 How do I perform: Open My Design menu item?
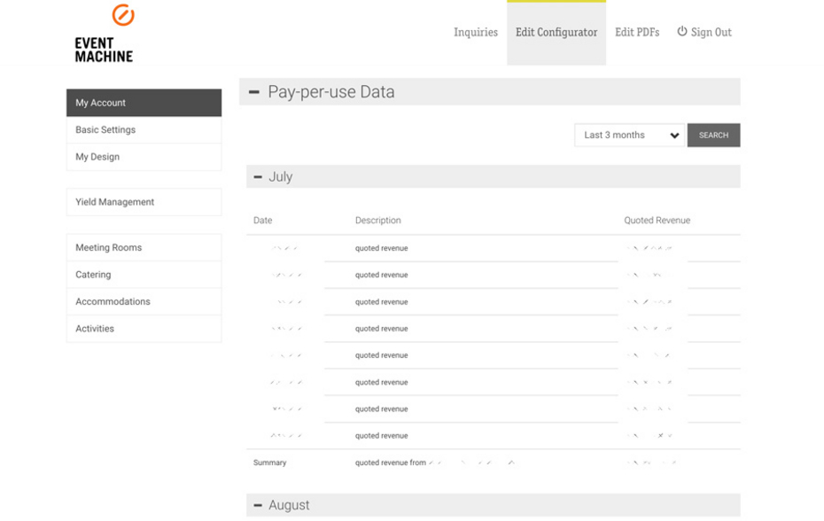tap(144, 157)
